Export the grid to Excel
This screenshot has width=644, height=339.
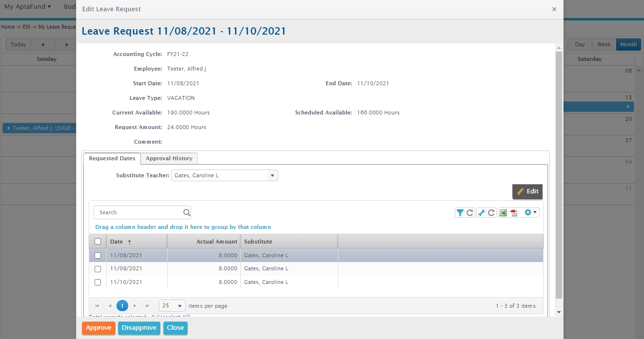click(503, 213)
